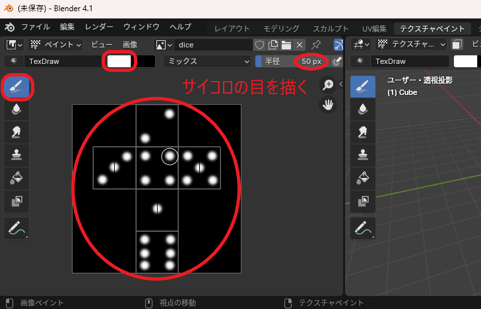This screenshot has height=309, width=481.
Task: Toggle the pin image button
Action: click(x=316, y=45)
